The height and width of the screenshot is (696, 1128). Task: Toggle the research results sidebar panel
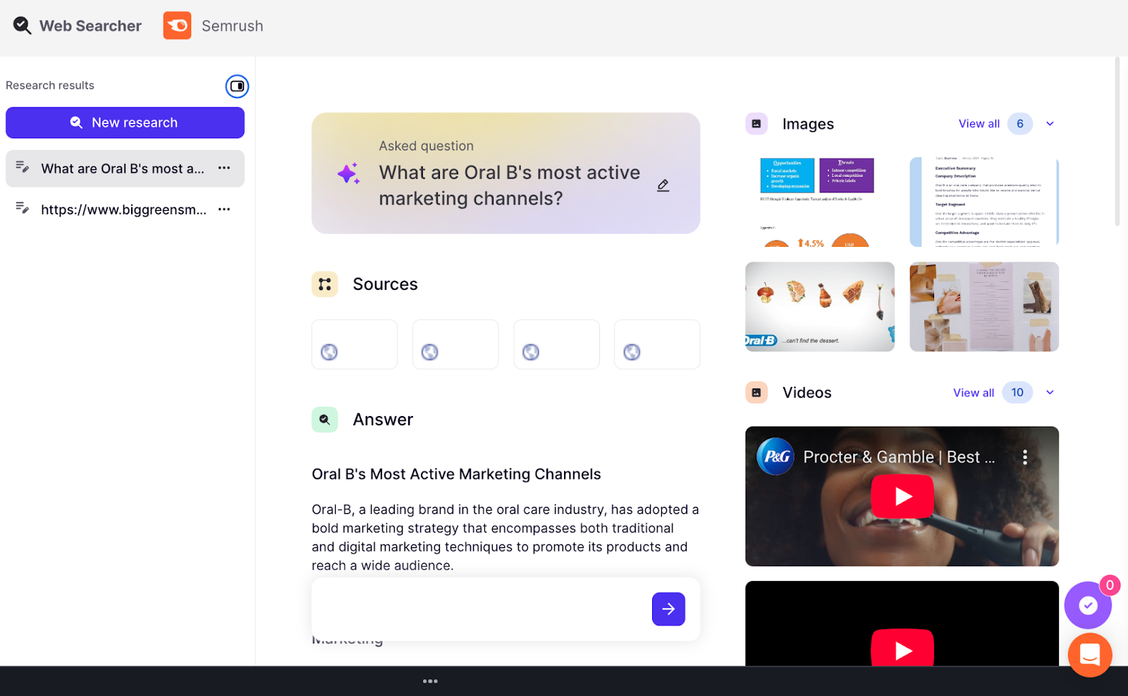point(237,86)
